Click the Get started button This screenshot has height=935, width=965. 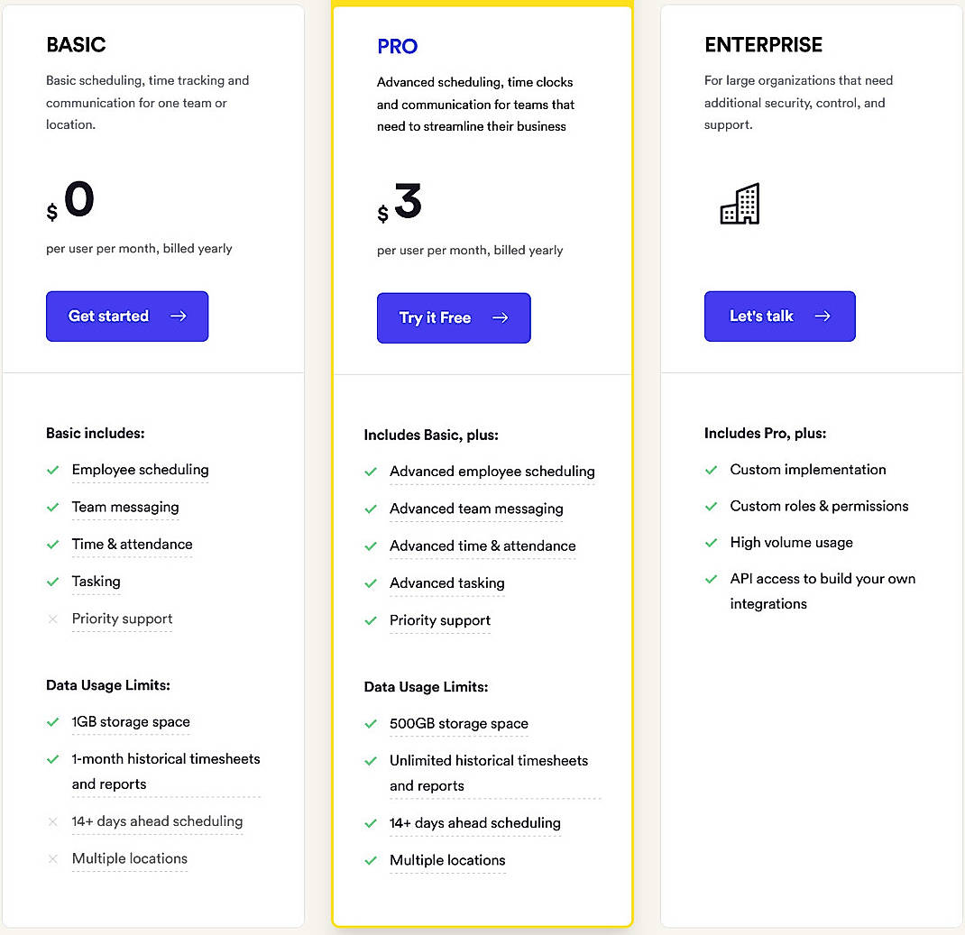click(126, 316)
